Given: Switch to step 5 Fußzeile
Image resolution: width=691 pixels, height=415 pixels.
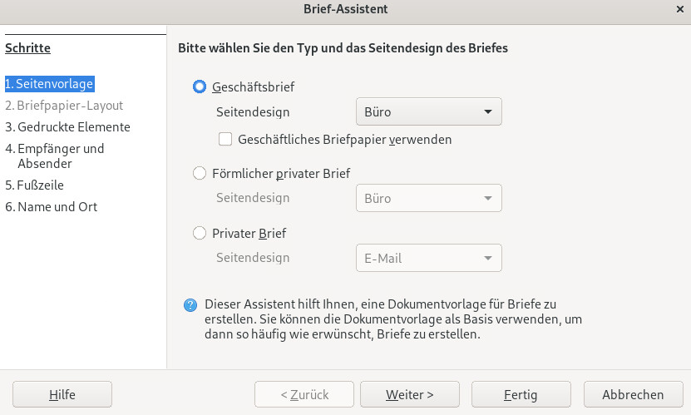Looking at the screenshot, I should coord(34,185).
